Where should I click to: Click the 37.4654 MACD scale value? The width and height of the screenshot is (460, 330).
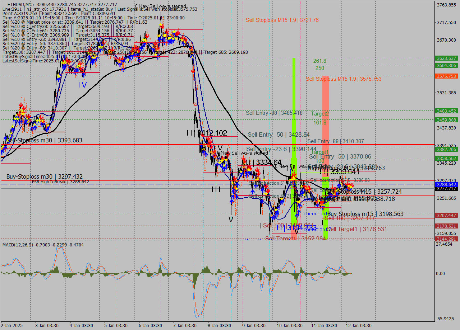pos(444,244)
